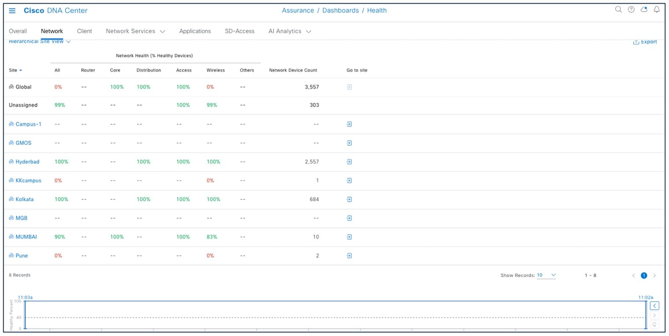
Task: Click Go to site icon for Pune
Action: (x=349, y=256)
